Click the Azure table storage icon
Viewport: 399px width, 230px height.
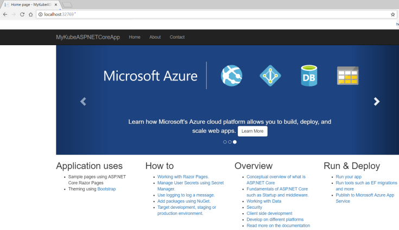pos(347,76)
